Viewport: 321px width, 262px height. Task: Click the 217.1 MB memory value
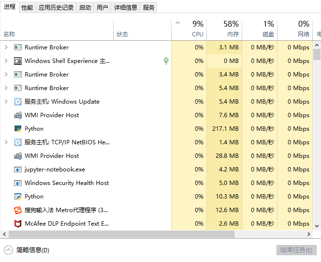click(225, 129)
